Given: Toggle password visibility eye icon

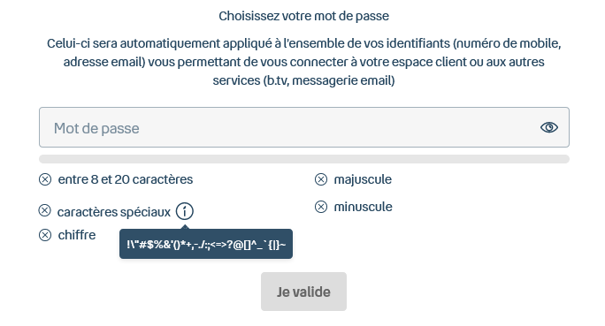Looking at the screenshot, I should [x=548, y=127].
